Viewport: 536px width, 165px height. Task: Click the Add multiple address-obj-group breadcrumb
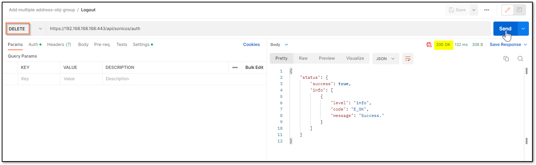pyautogui.click(x=42, y=10)
